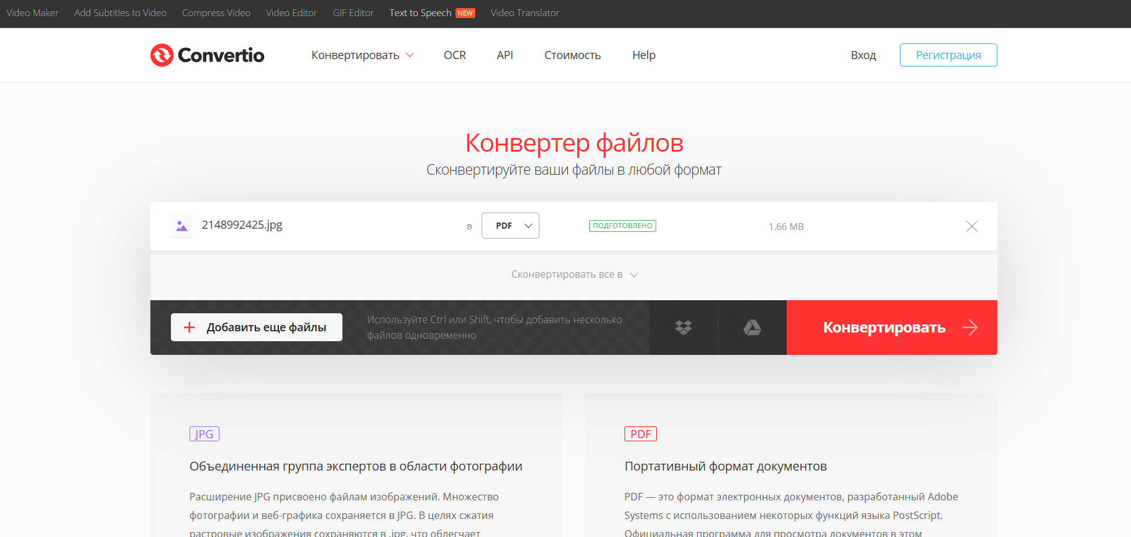Open the Стоимость pricing page
This screenshot has width=1131, height=537.
(x=572, y=55)
